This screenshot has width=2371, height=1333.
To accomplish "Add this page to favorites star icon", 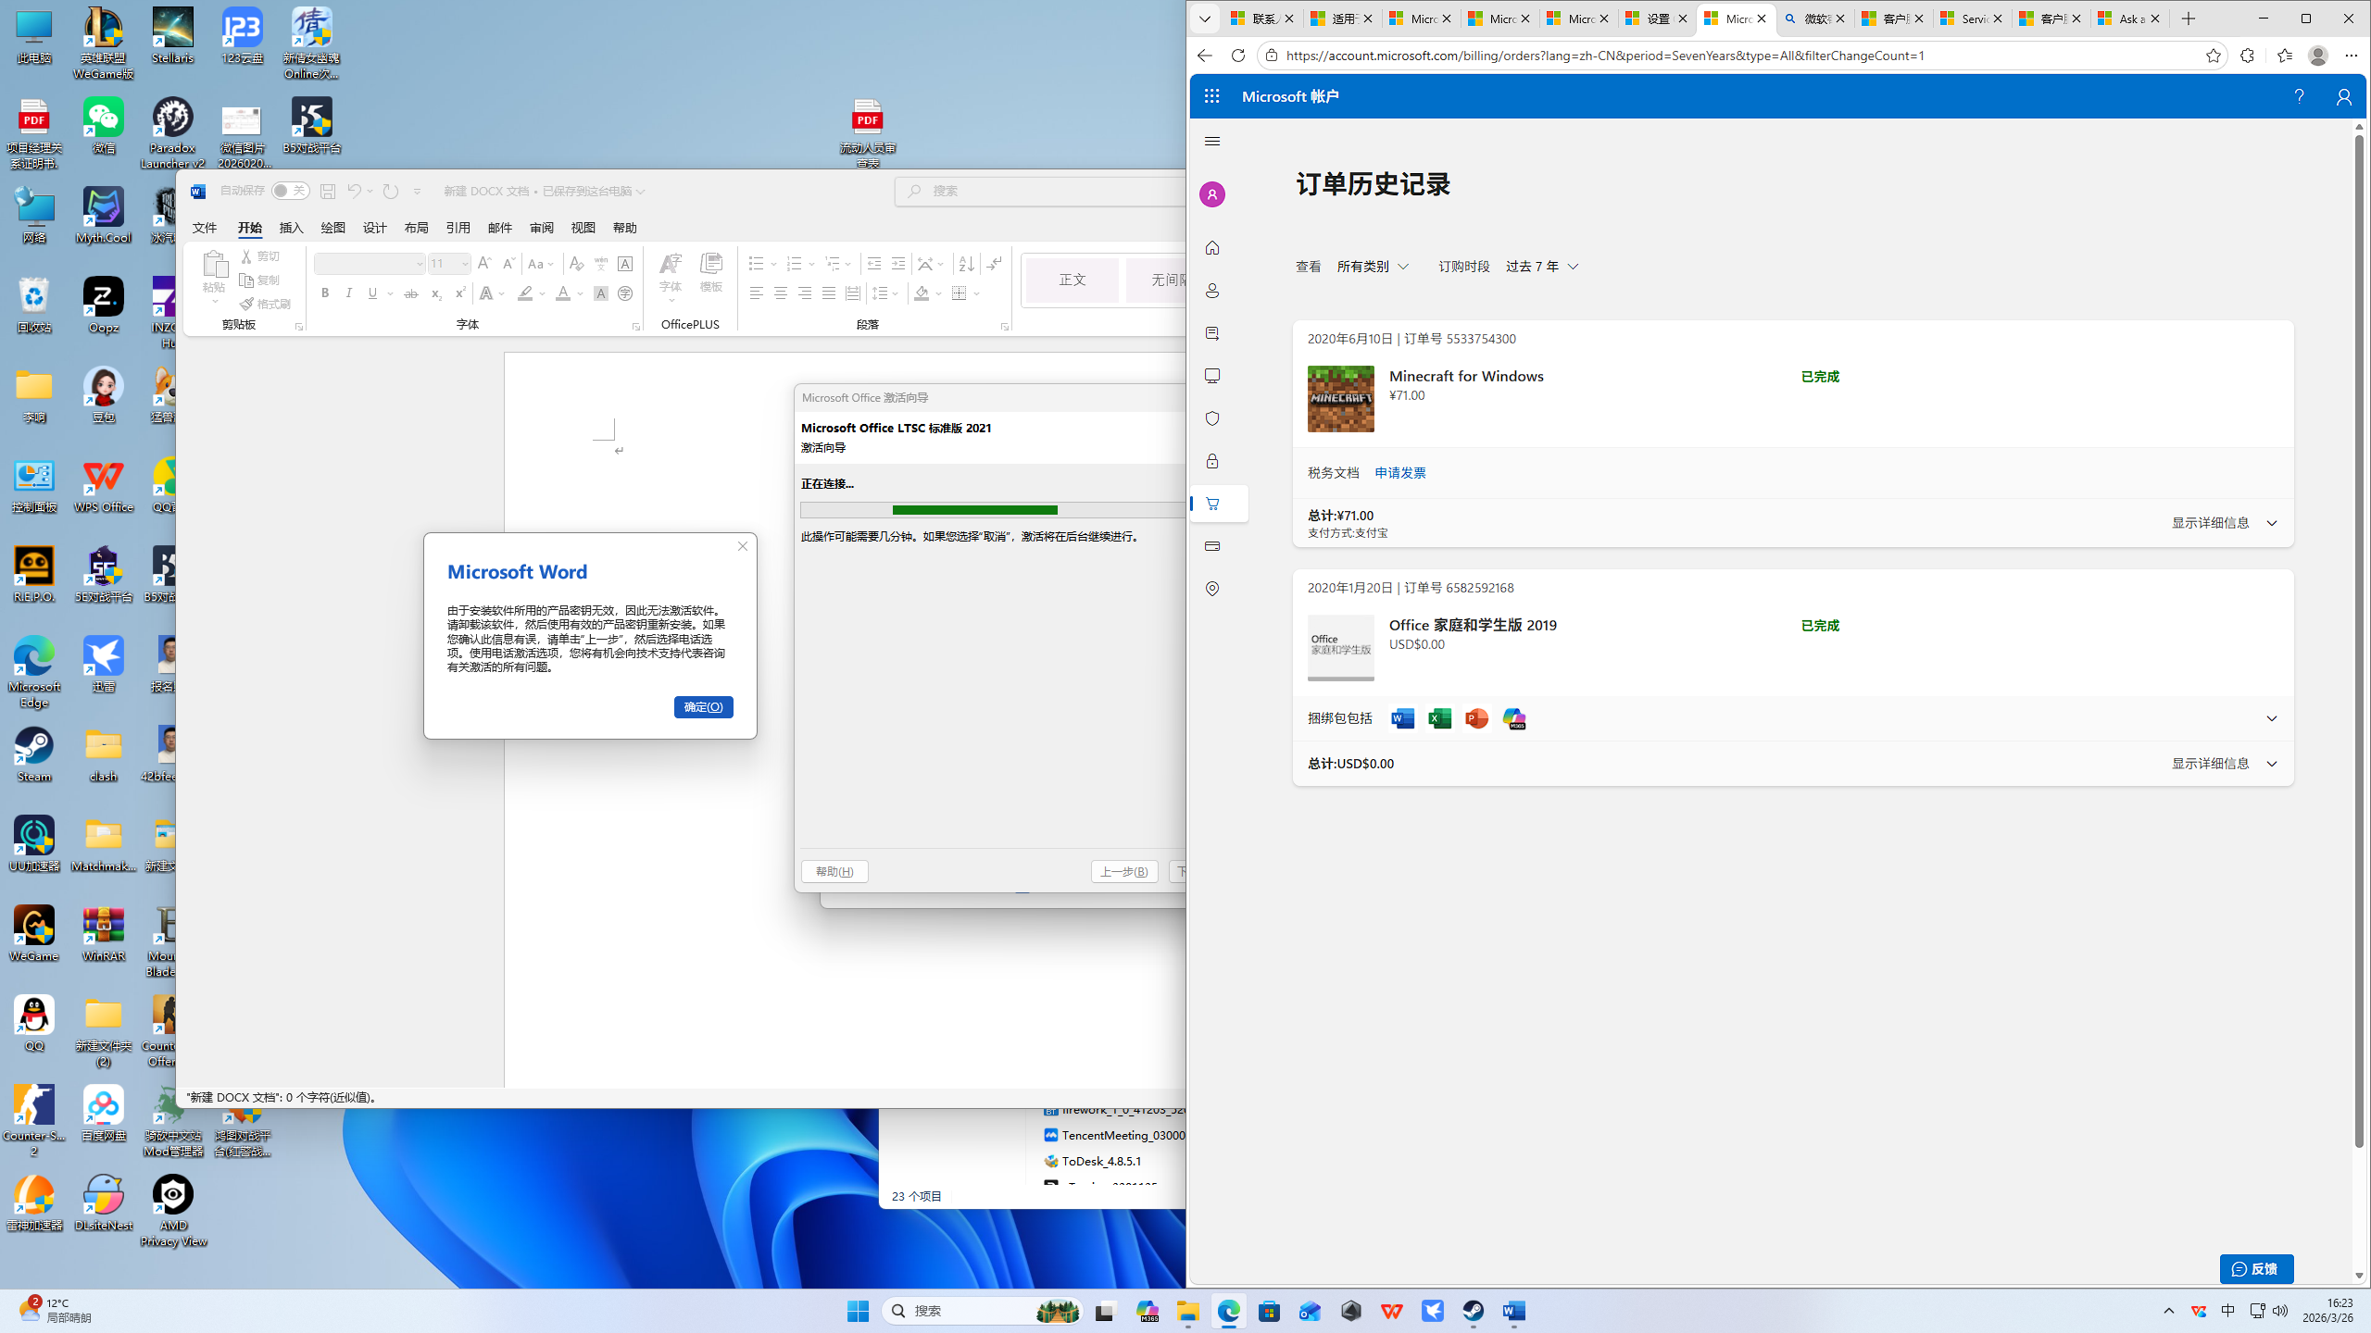I will 2214,56.
